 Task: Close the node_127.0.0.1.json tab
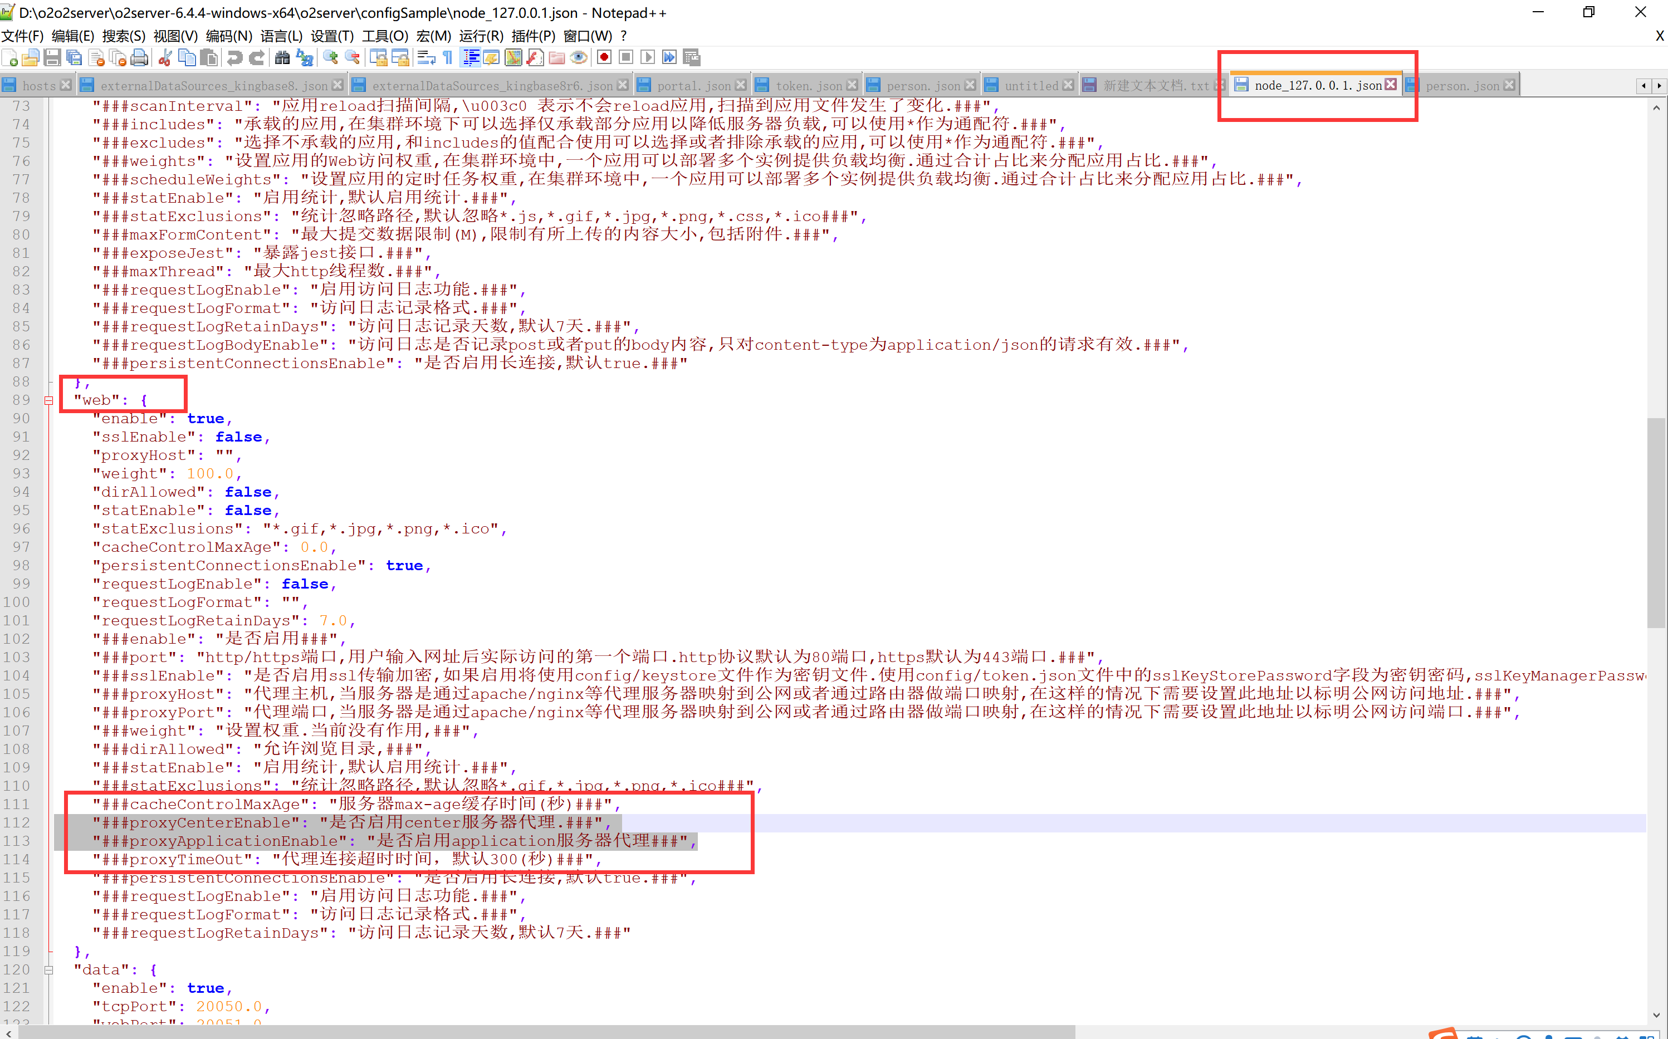[x=1391, y=85]
